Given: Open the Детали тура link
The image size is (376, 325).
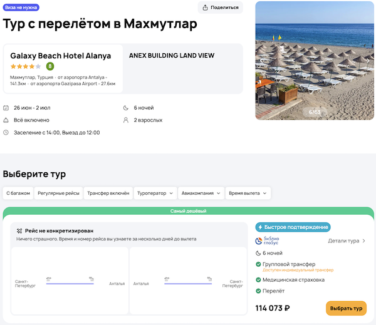Looking at the screenshot, I should point(347,240).
